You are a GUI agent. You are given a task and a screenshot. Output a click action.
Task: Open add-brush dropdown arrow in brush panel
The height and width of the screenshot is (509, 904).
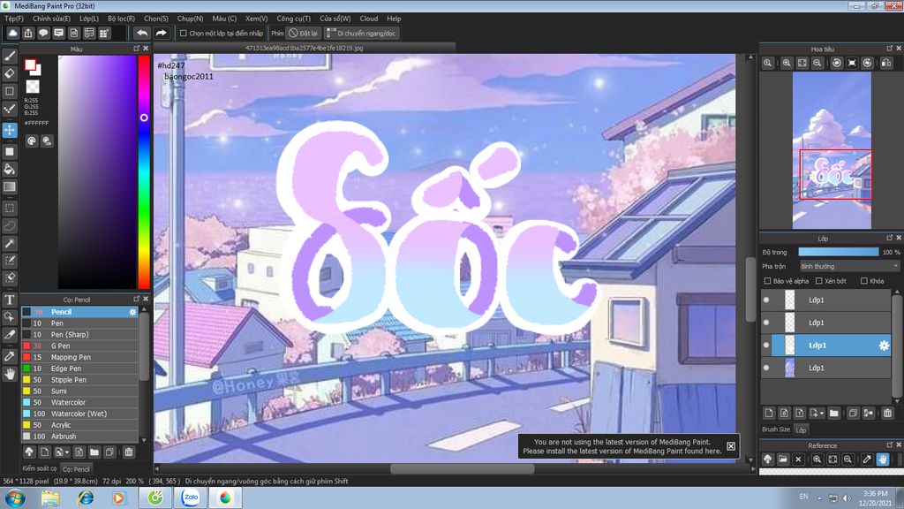tap(67, 452)
